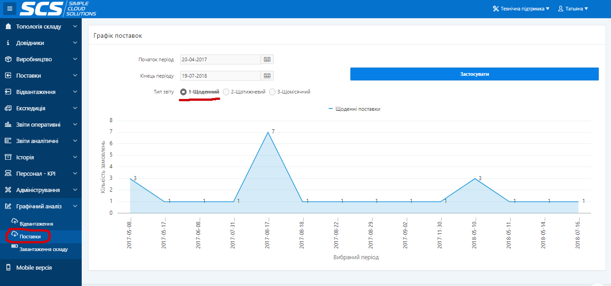Click the SCS Simple Cloud Solutions logo

(x=58, y=8)
